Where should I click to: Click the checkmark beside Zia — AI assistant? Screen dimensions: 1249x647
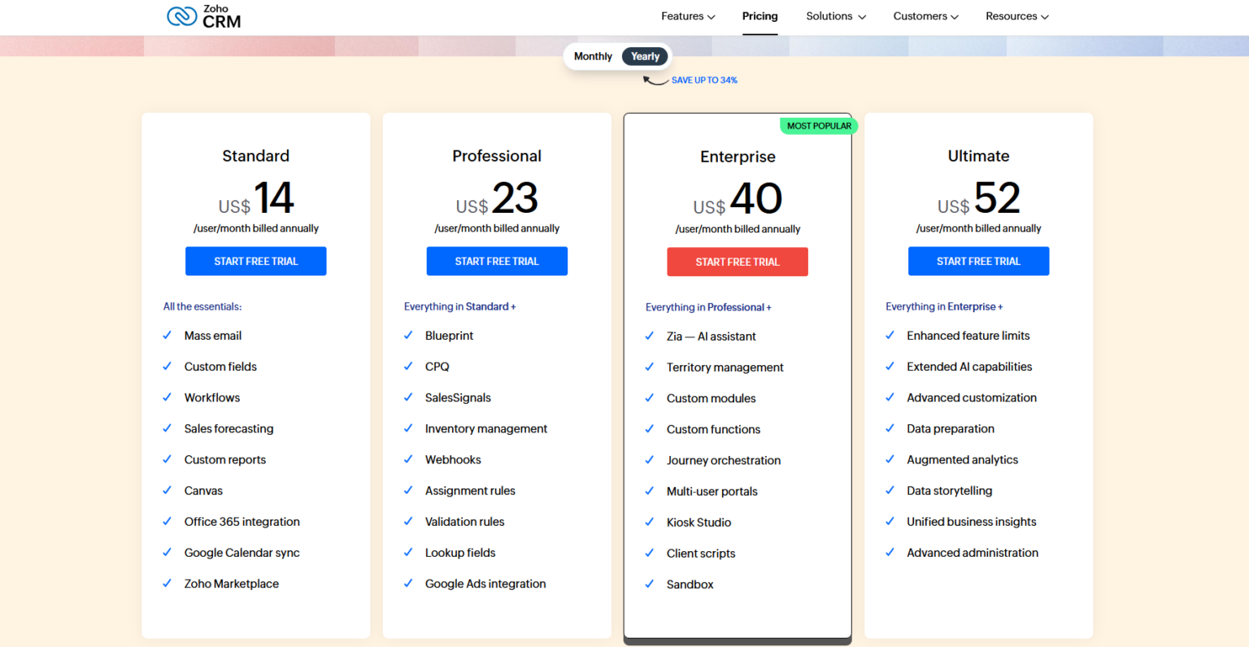[649, 336]
